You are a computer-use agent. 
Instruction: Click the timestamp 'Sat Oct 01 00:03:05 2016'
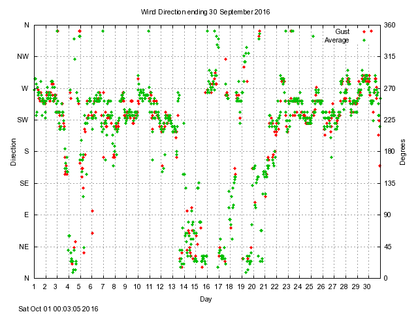point(58,309)
